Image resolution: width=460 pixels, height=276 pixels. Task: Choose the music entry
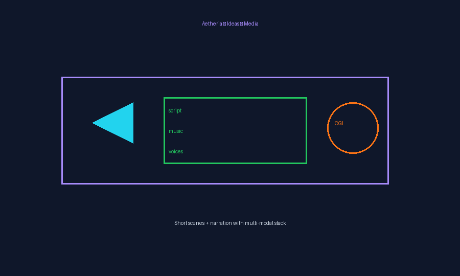[x=176, y=131]
